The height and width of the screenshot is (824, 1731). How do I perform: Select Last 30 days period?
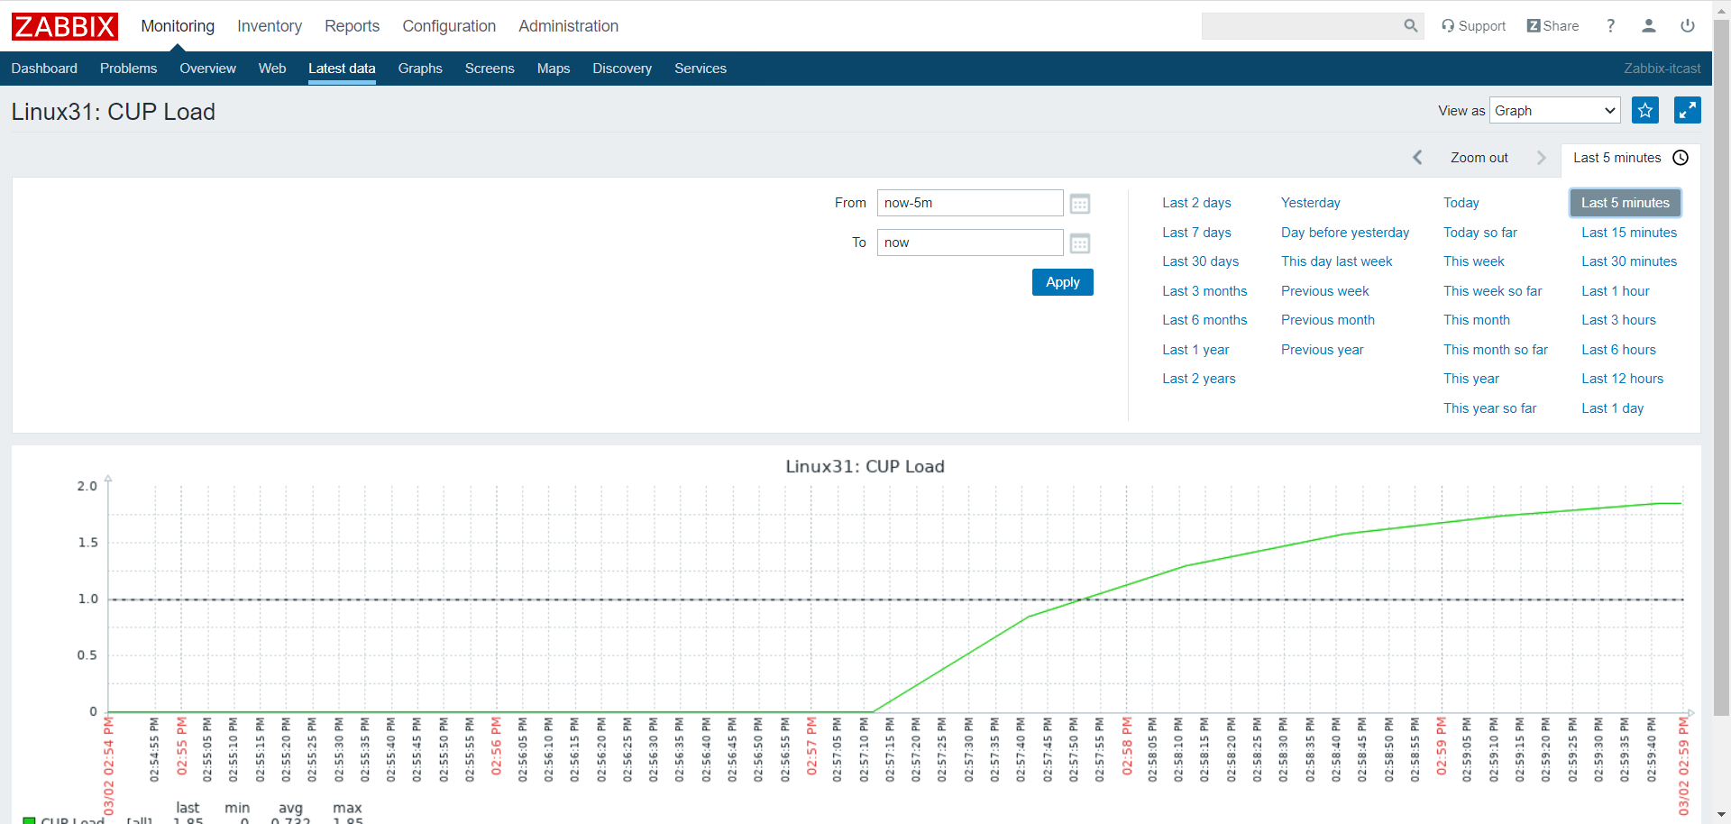coord(1200,261)
